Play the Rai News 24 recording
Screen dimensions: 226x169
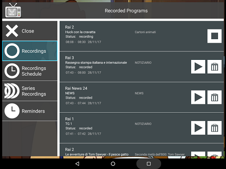pyautogui.click(x=198, y=97)
